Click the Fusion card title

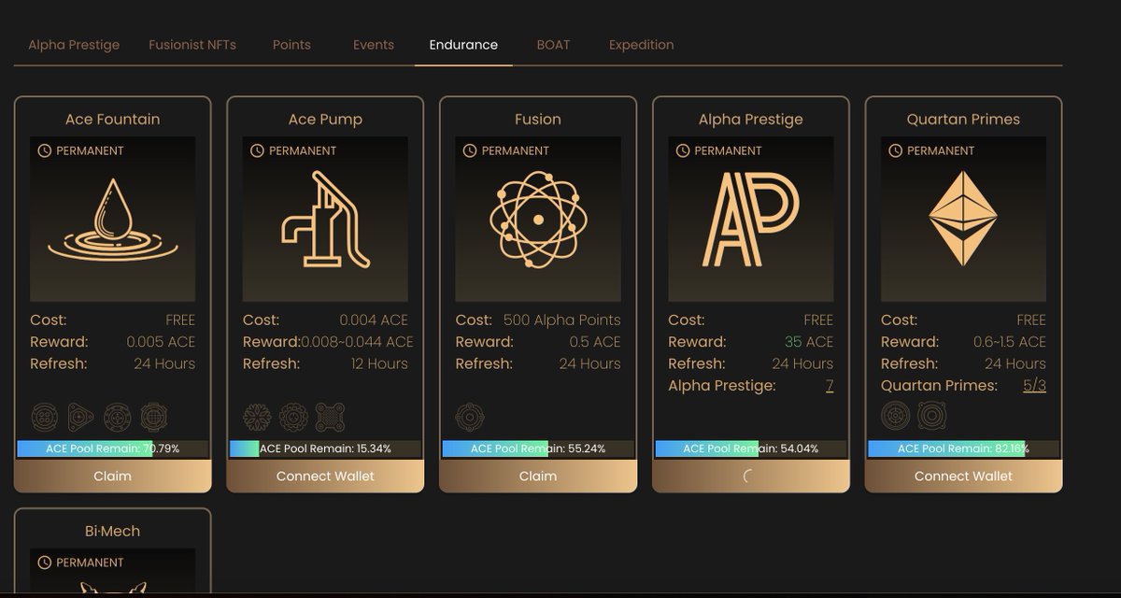[x=538, y=120]
